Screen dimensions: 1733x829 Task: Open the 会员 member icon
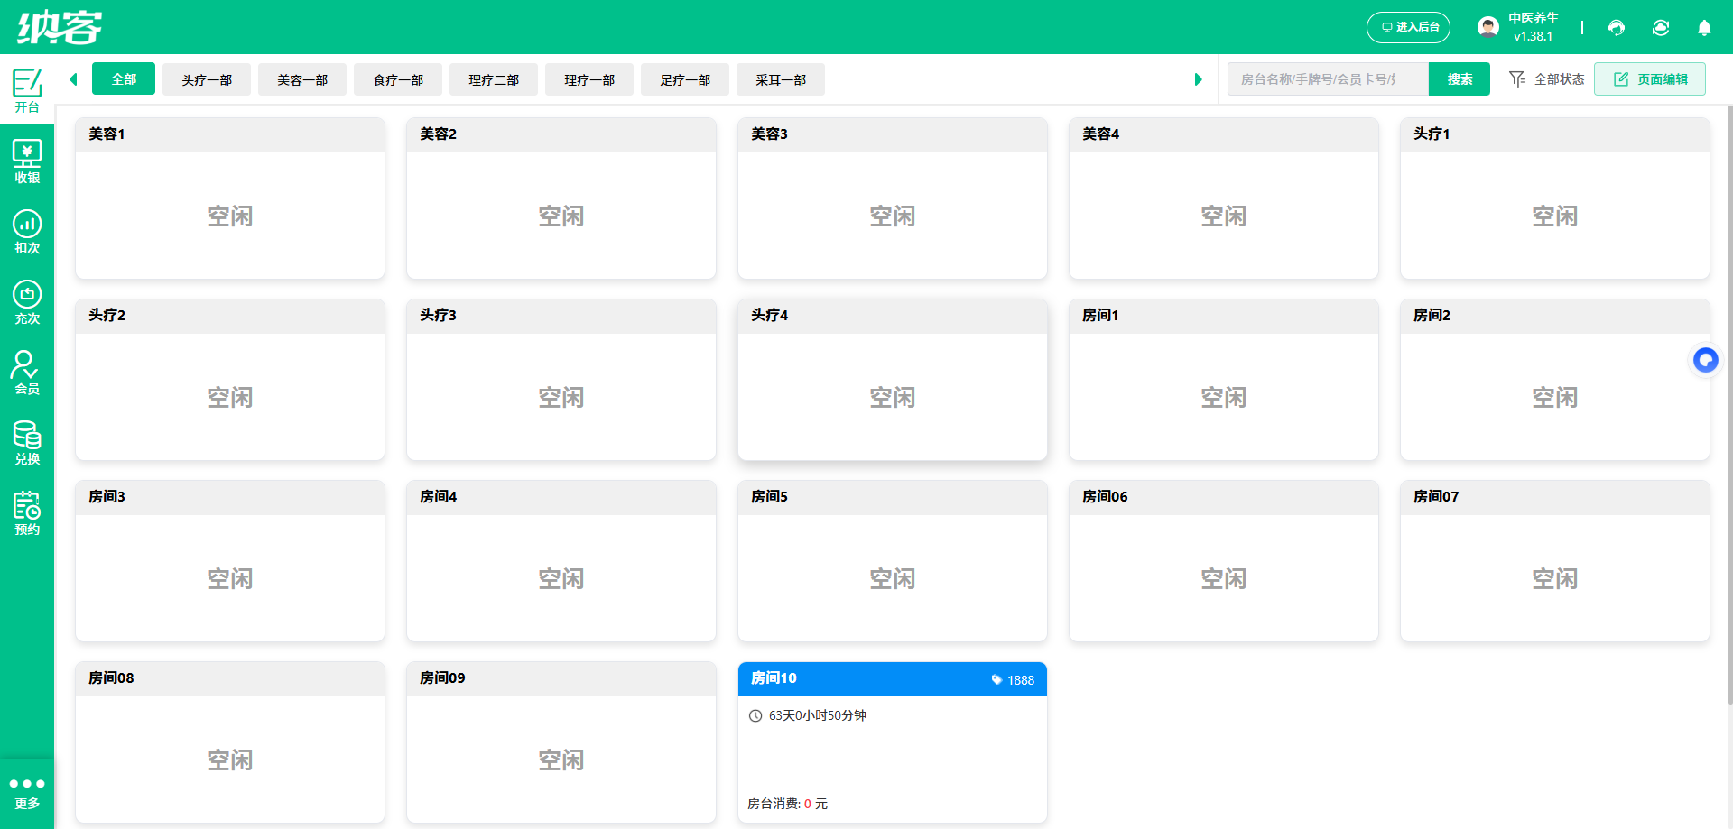click(x=27, y=373)
